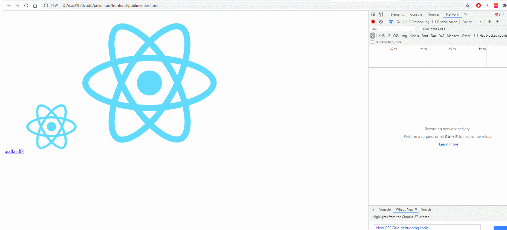Click the small React logo image
This screenshot has height=230, width=507.
pyautogui.click(x=51, y=127)
